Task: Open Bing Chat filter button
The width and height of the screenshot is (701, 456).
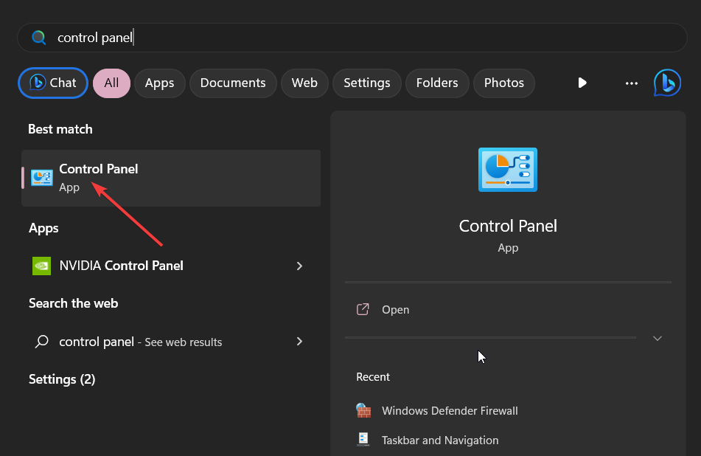Action: click(x=53, y=83)
